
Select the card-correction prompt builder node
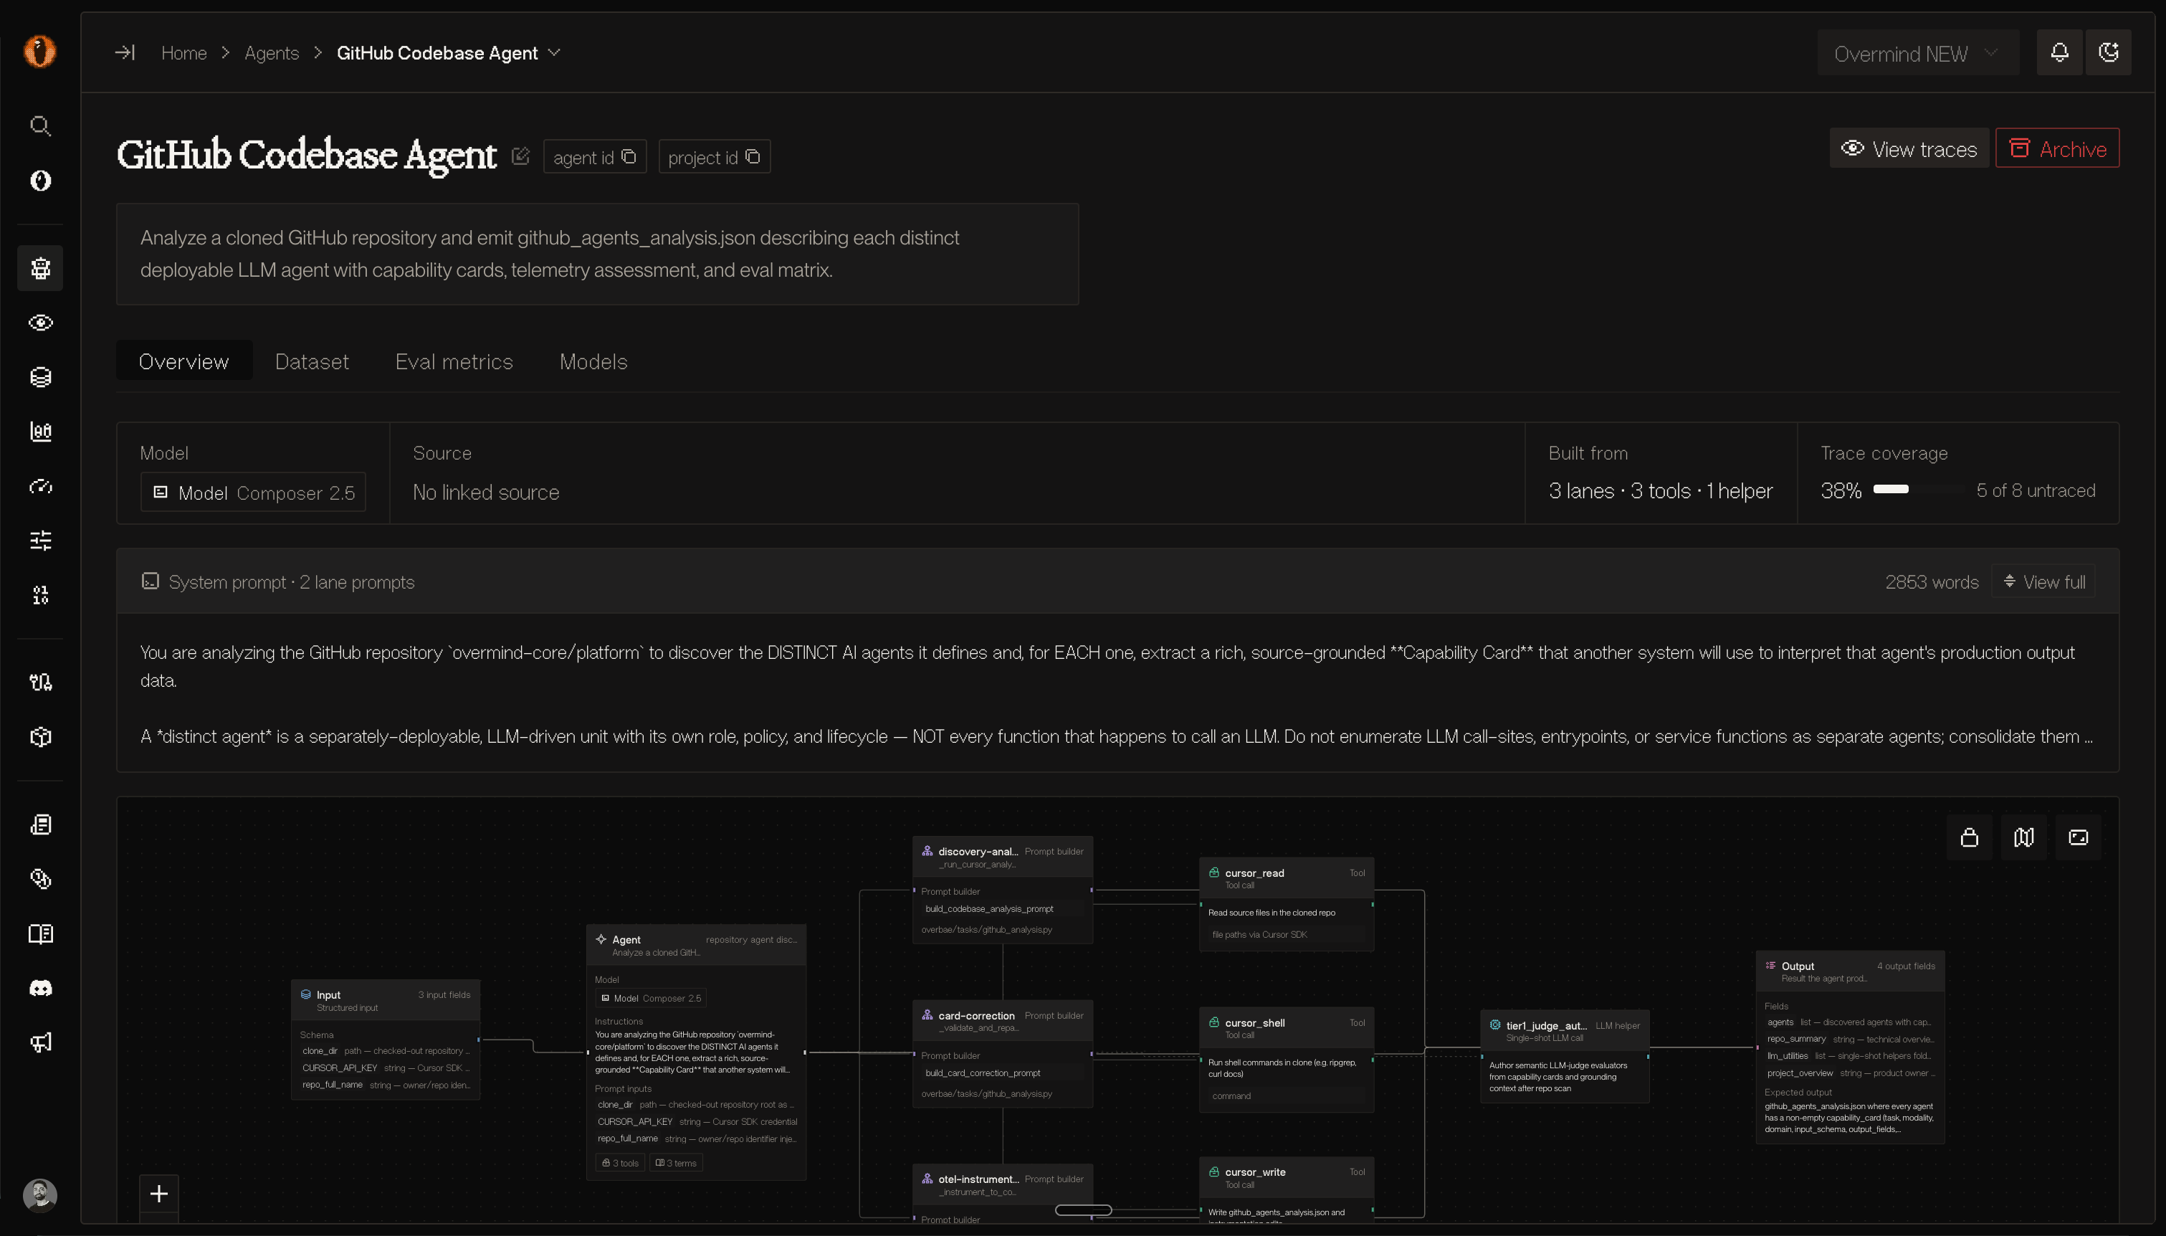point(1002,1053)
